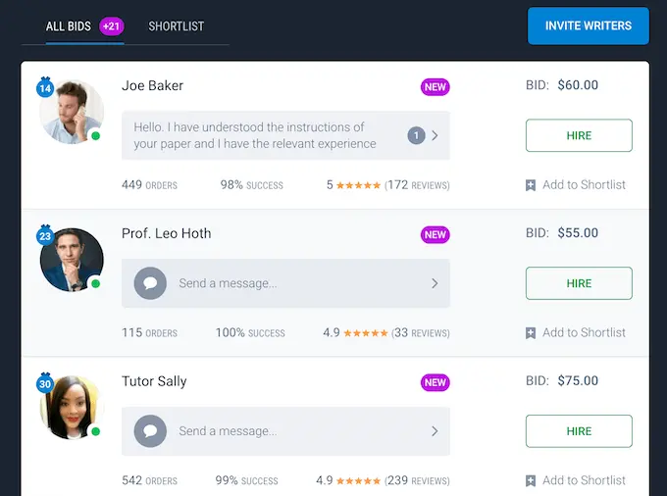Switch to the Shortlist tab
The width and height of the screenshot is (667, 496).
click(x=177, y=26)
